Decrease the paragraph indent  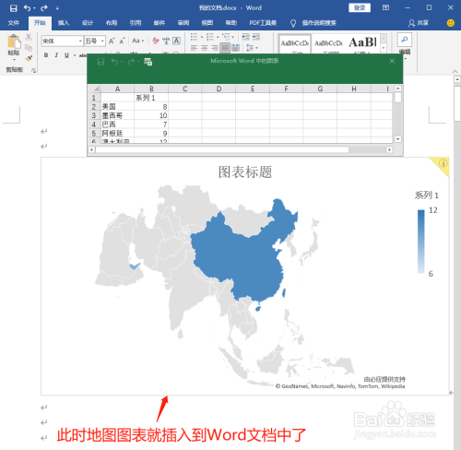click(245, 37)
